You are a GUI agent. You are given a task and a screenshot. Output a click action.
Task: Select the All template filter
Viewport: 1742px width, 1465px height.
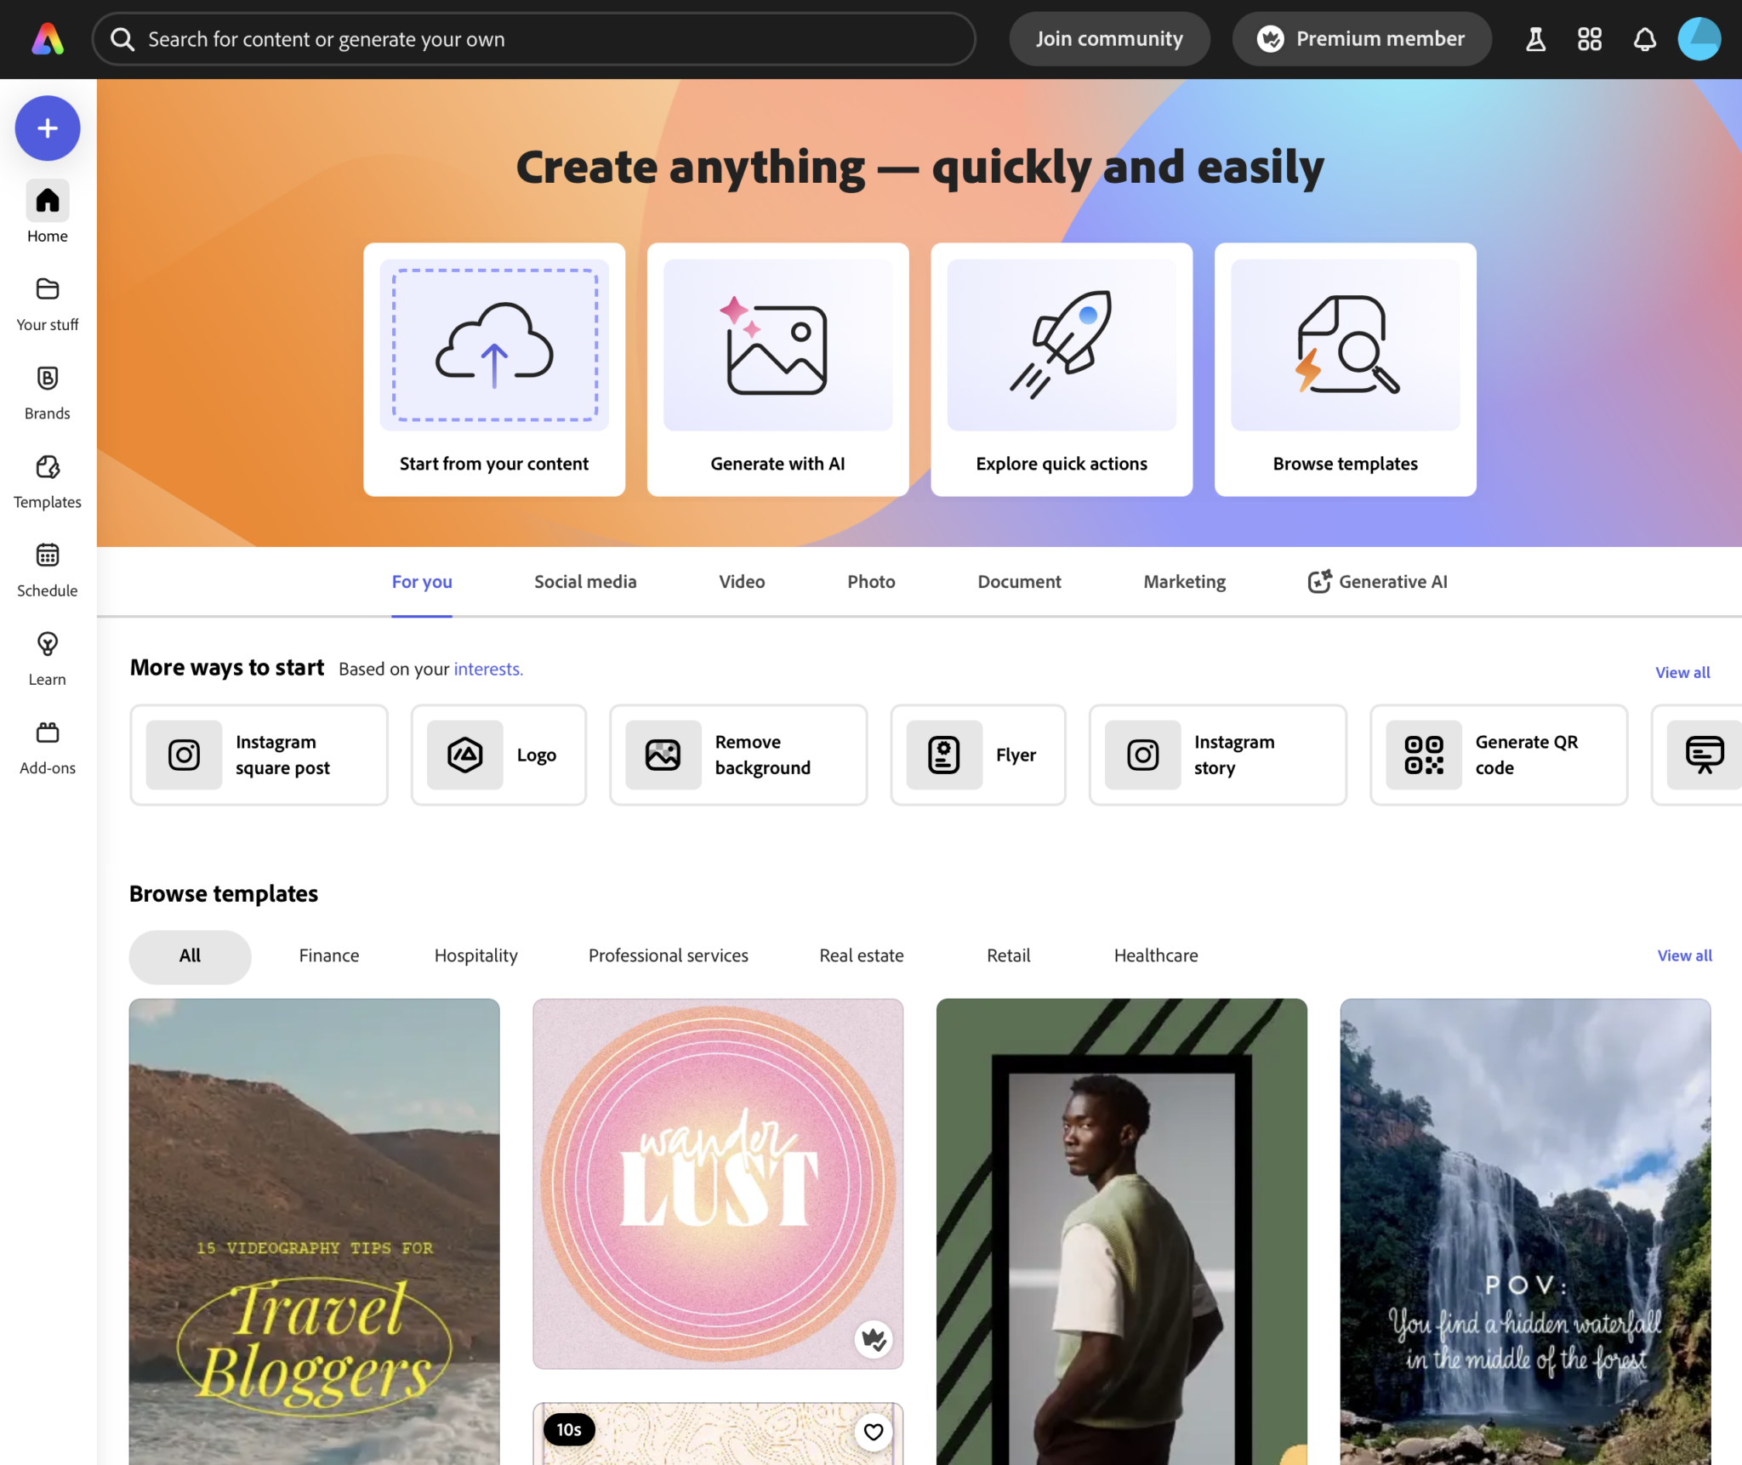(191, 956)
